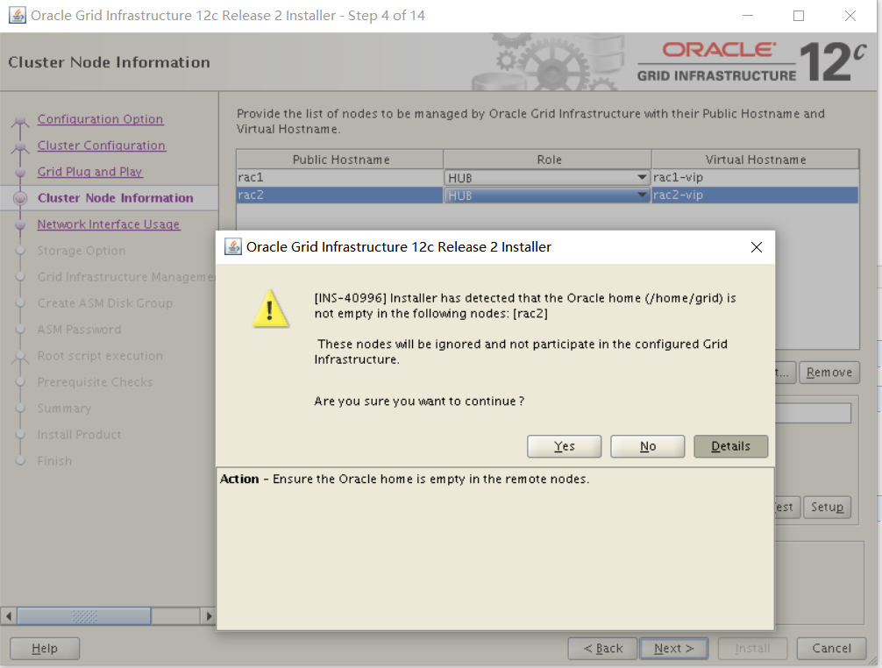Click the sidebar horizontal scrollbar left arrow

click(x=9, y=615)
